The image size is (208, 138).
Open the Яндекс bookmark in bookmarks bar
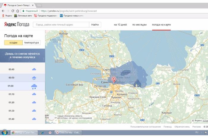click(7, 16)
